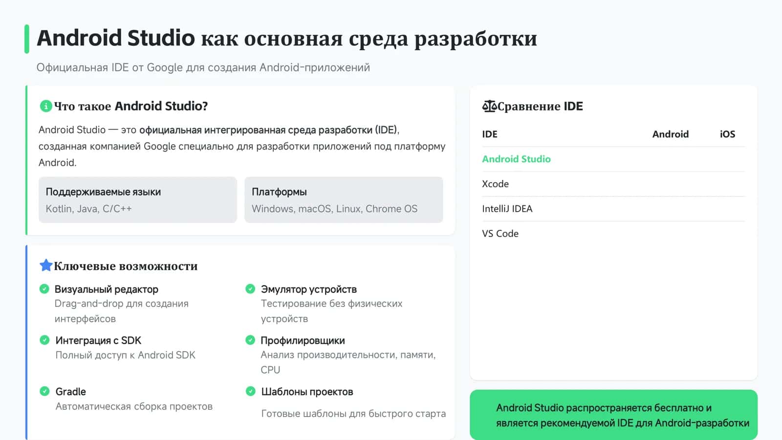Click the blue star icon beside 'Ключевые возможности'

coord(46,265)
